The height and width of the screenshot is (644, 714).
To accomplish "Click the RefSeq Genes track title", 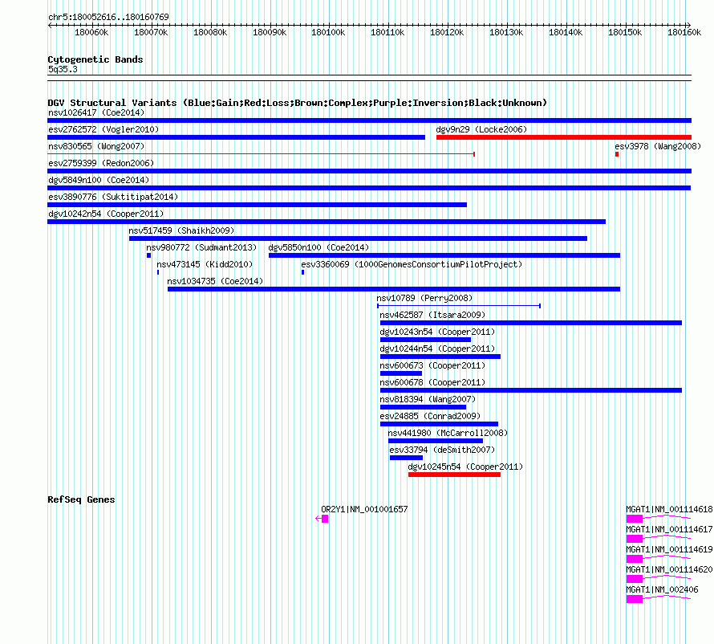I will (81, 499).
